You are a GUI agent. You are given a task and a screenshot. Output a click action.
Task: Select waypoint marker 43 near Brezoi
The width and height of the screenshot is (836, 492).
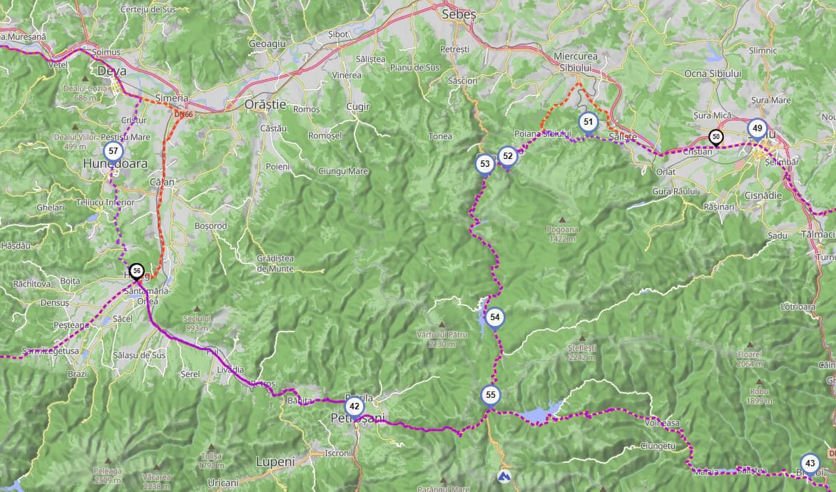810,463
